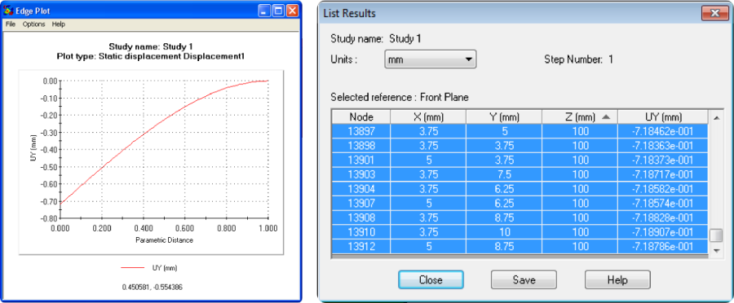Click the UY value -7.18574e-001

(662, 204)
